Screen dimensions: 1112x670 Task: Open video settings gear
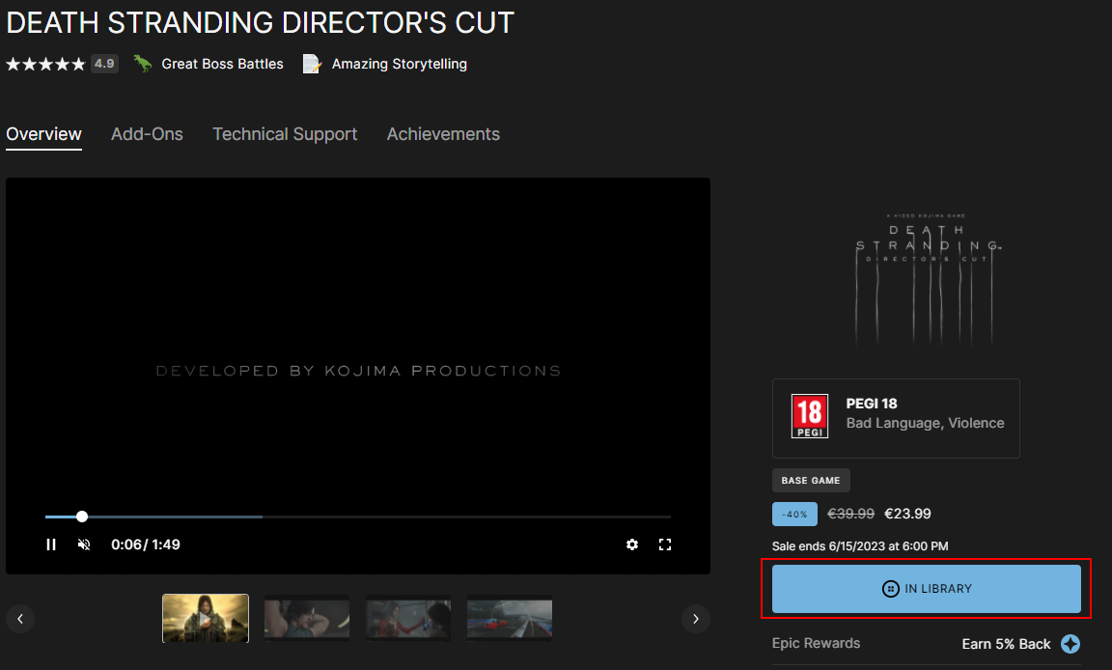tap(632, 544)
